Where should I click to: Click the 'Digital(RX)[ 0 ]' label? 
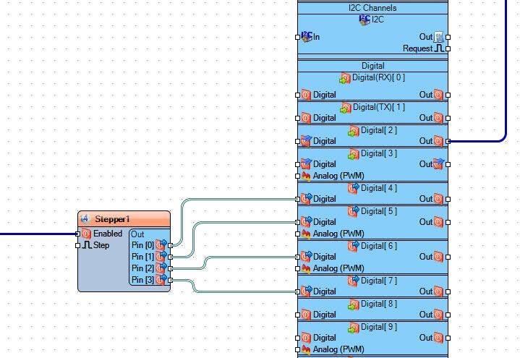coord(378,77)
